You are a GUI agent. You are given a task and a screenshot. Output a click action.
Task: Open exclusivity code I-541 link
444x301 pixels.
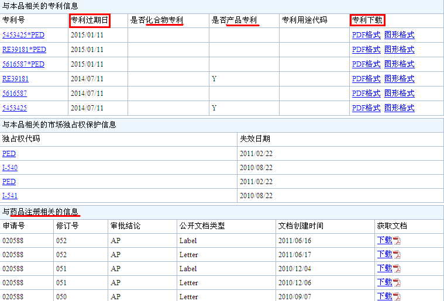pos(10,196)
